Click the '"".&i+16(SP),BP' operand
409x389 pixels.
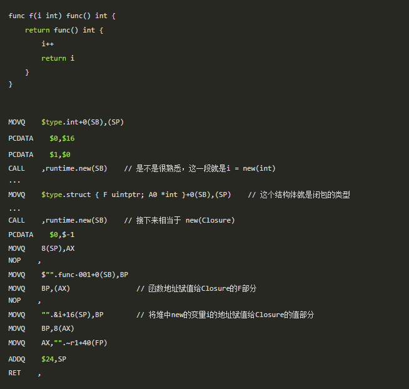click(73, 315)
